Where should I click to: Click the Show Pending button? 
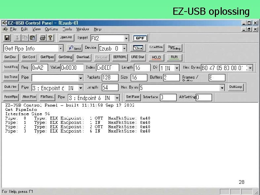174,48
